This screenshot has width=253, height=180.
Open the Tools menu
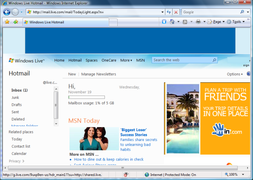click(x=236, y=22)
